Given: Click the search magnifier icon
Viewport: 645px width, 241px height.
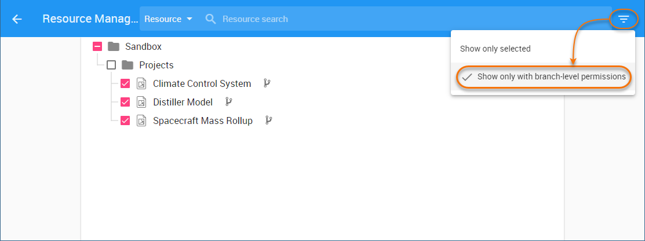Looking at the screenshot, I should click(x=210, y=19).
